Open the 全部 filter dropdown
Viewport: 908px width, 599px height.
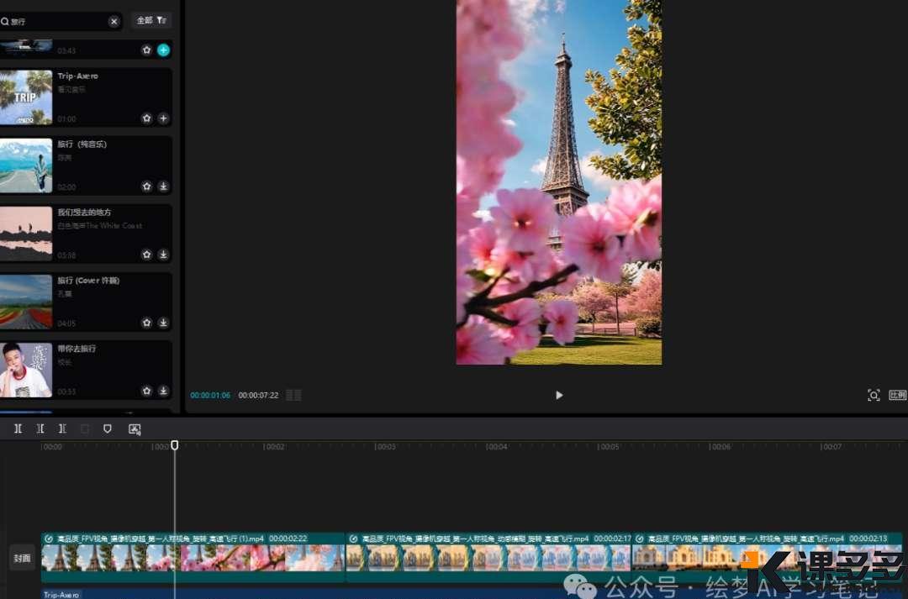(151, 20)
